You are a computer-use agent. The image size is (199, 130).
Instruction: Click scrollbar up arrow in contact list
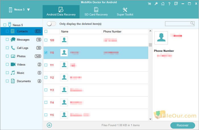[150, 31]
